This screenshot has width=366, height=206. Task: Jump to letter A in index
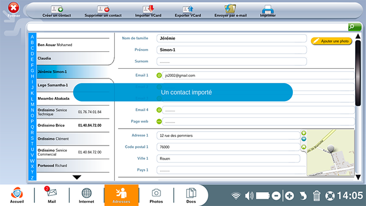tap(32, 37)
